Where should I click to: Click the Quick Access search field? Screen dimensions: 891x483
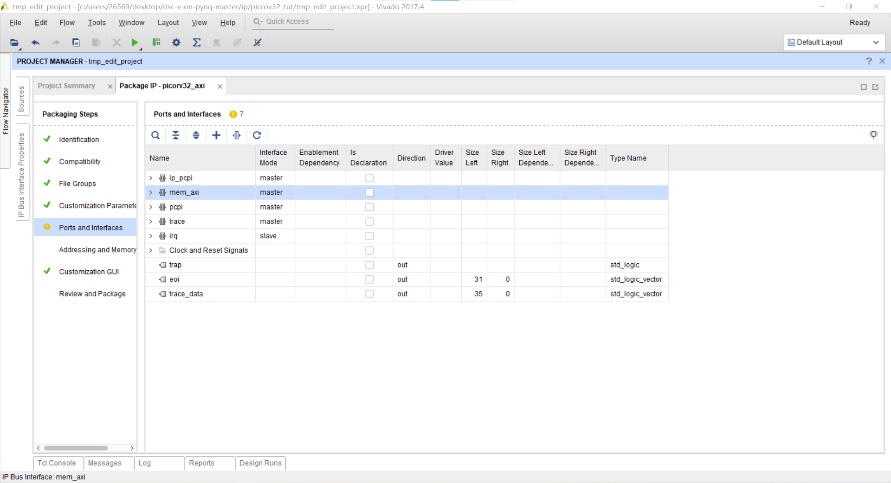[x=293, y=22]
